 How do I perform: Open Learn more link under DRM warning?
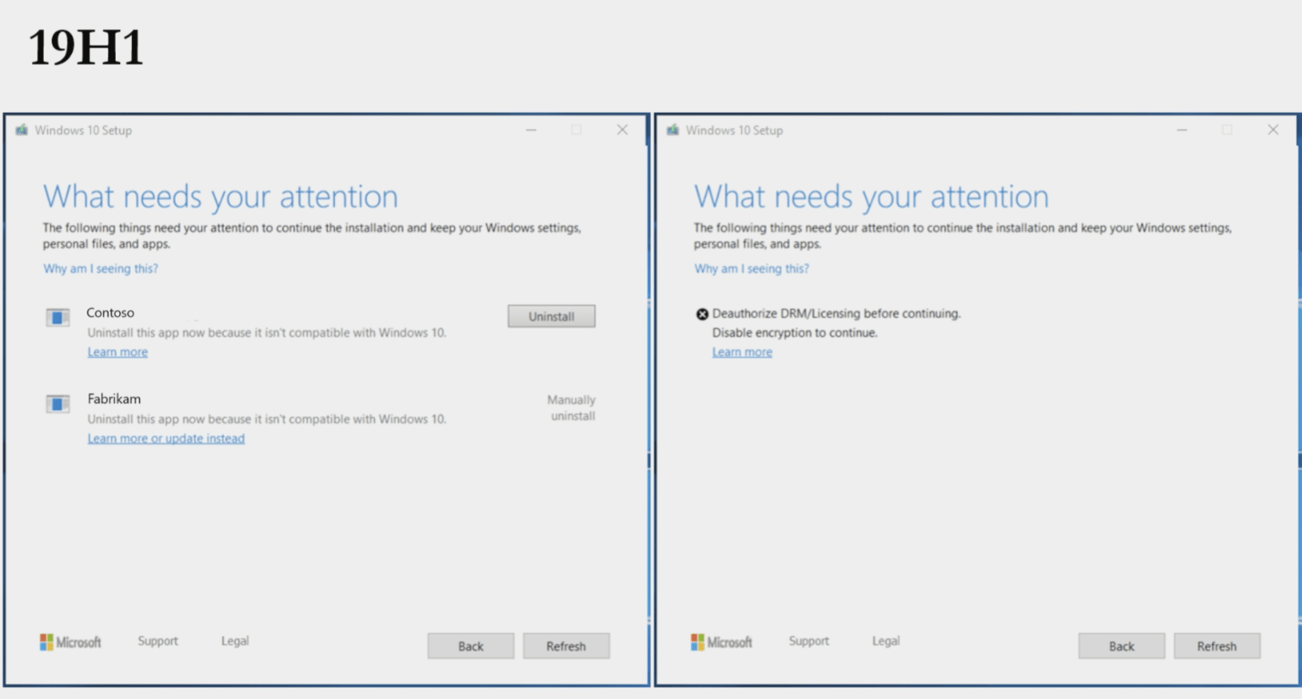click(x=742, y=352)
